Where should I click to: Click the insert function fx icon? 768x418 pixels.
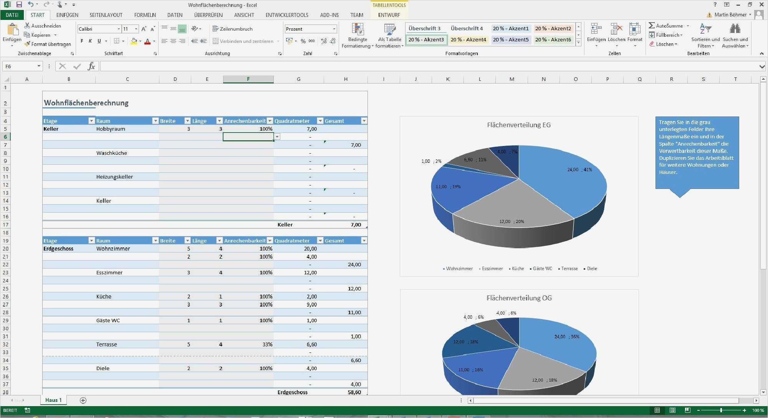pyautogui.click(x=91, y=66)
